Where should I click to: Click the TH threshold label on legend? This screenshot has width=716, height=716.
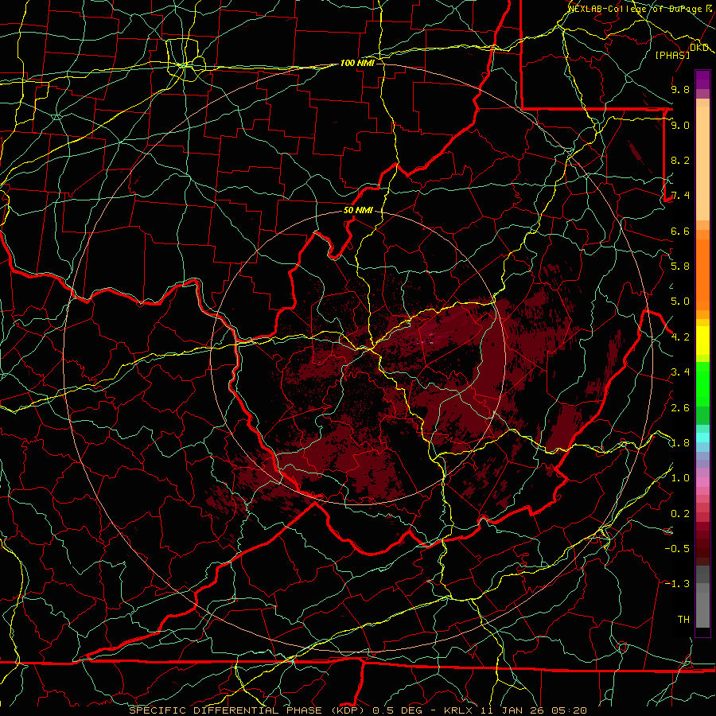coord(683,620)
